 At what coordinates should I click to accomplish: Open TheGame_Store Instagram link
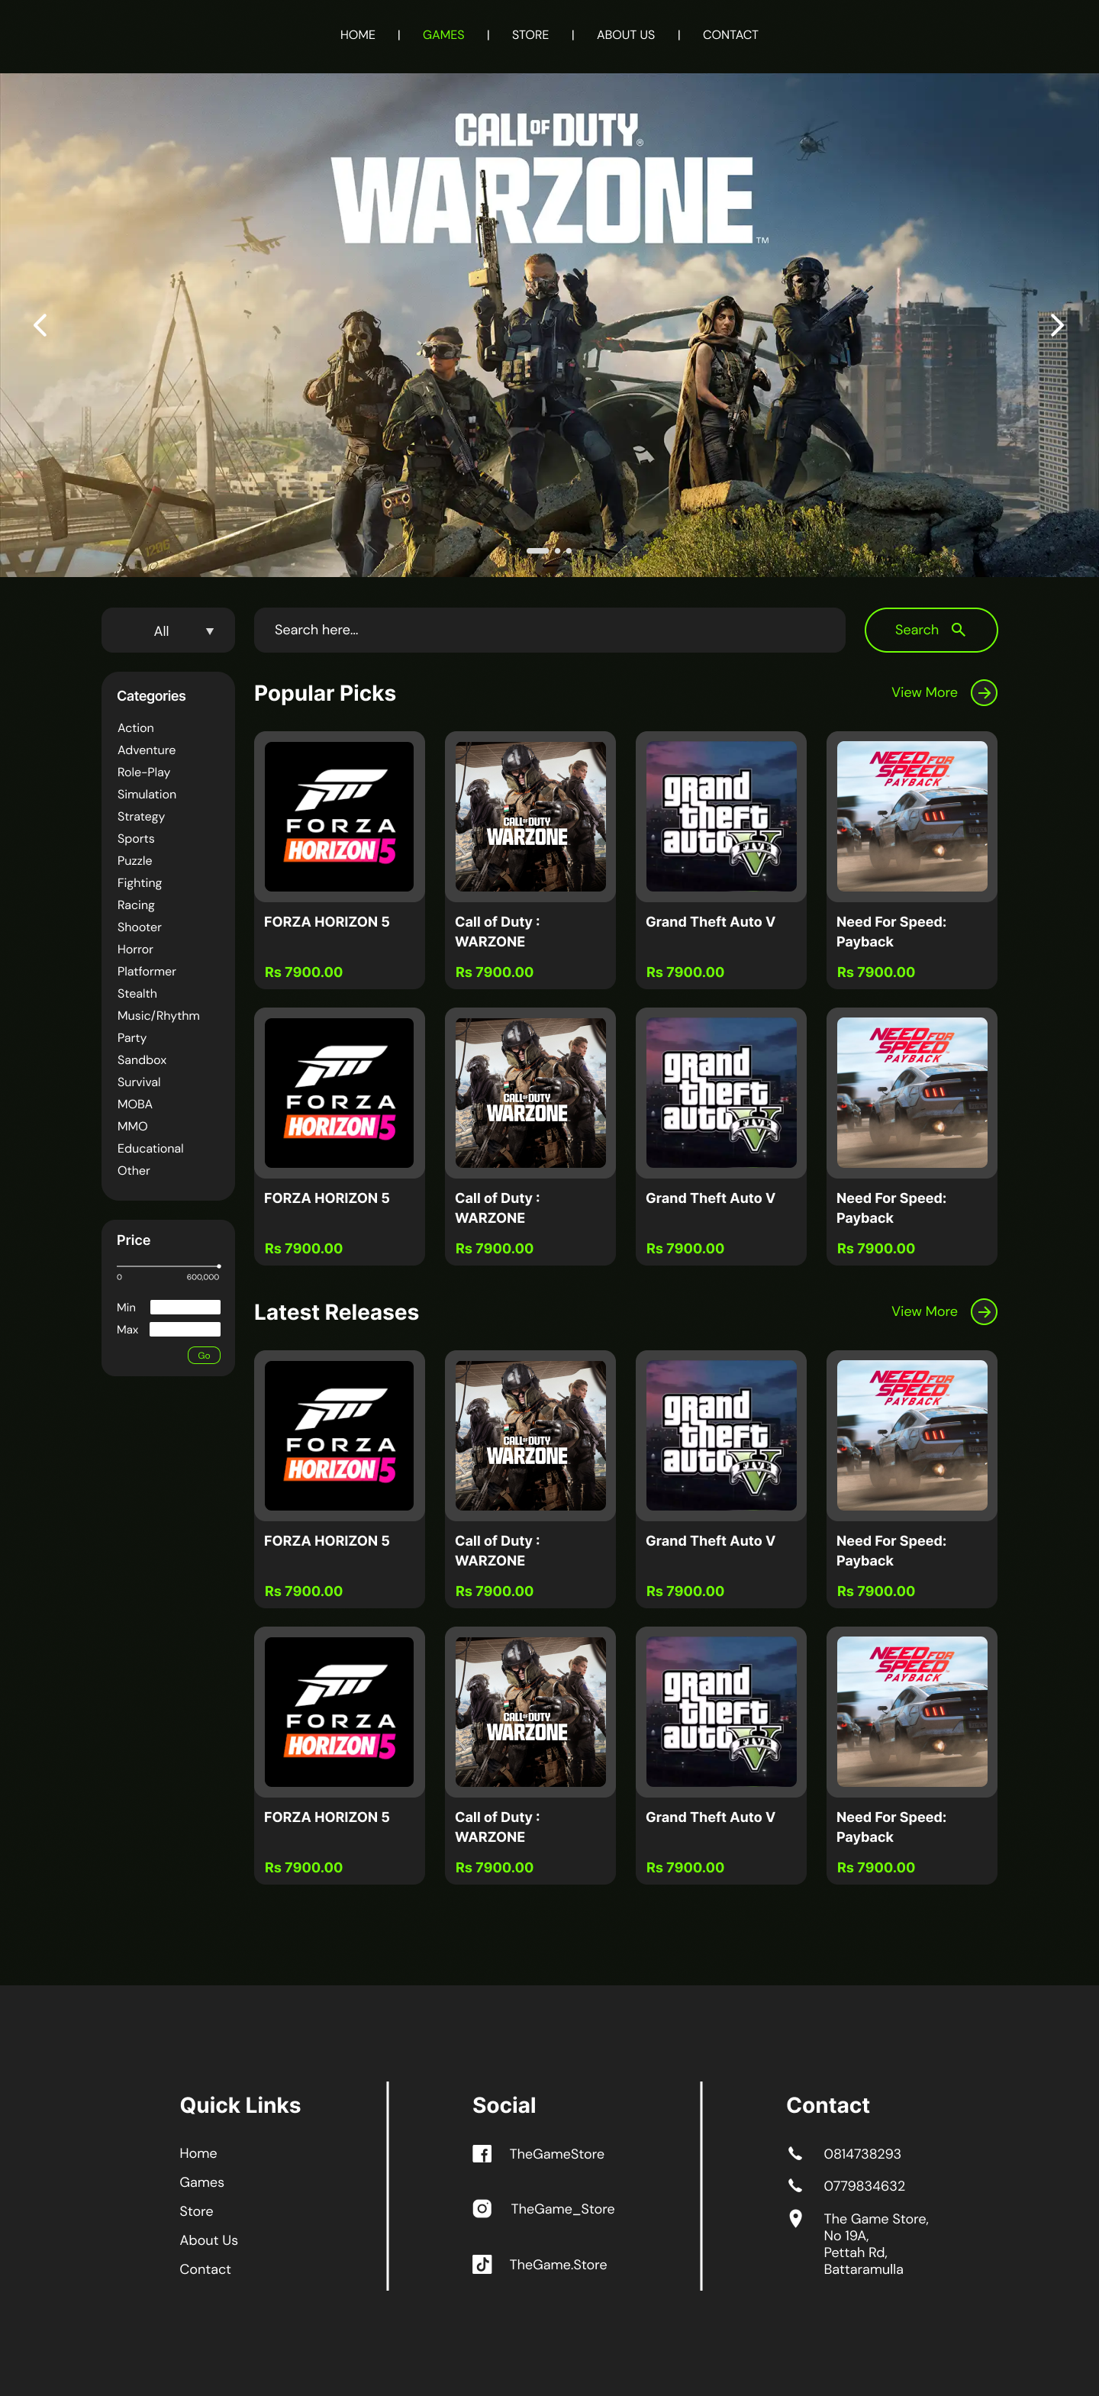click(562, 2209)
